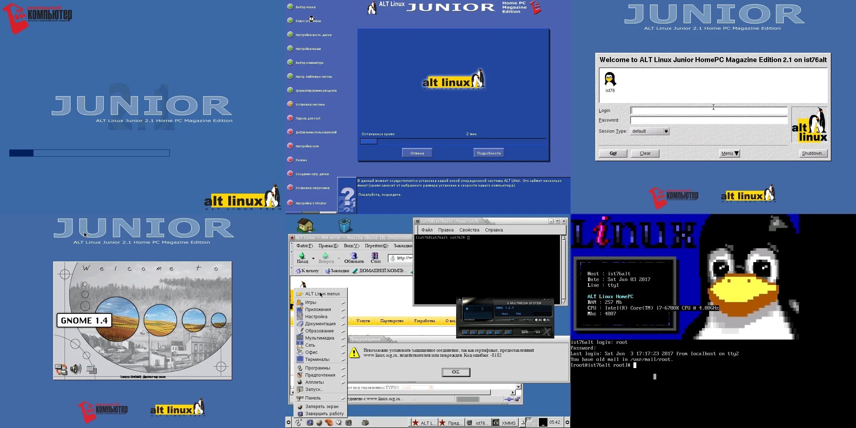Select Запуск... in GNOME menu
This screenshot has width=856, height=428.
[321, 389]
